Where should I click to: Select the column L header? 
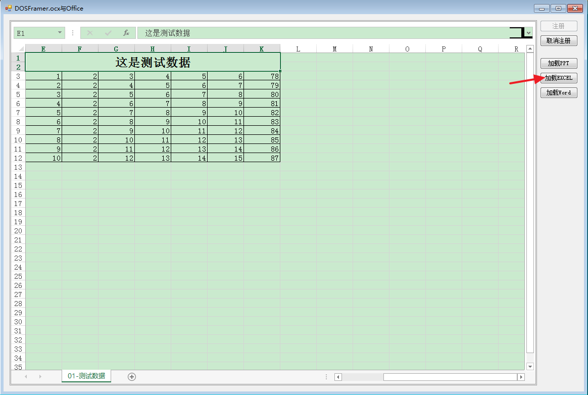tap(298, 48)
